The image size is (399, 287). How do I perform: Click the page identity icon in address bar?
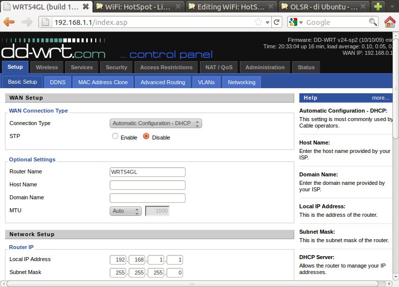[45, 22]
